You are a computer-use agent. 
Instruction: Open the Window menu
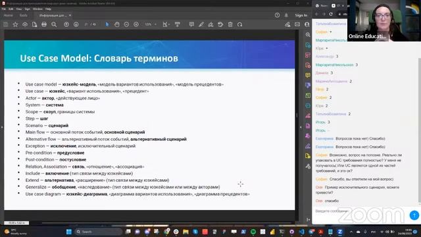tap(37, 9)
